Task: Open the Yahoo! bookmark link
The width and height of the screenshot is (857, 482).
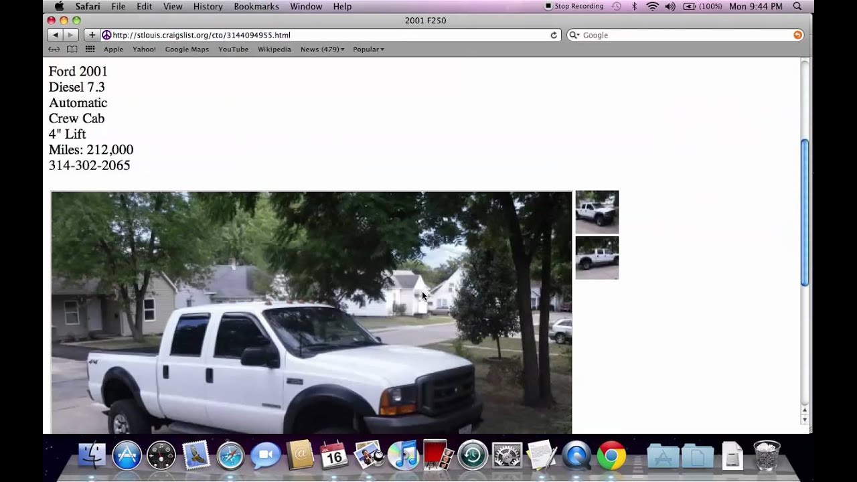Action: pos(144,49)
